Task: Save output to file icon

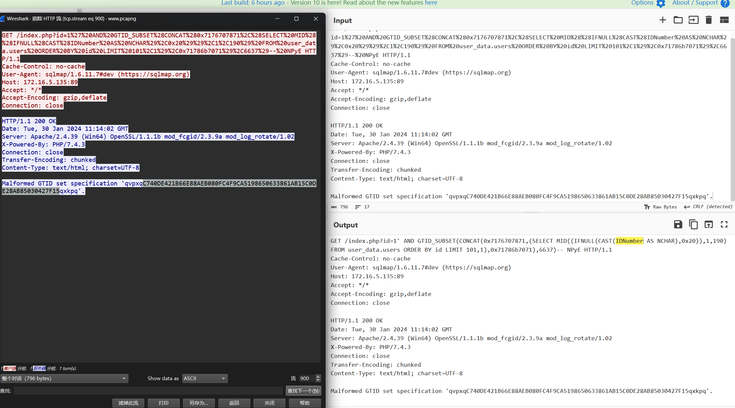Action: (678, 224)
